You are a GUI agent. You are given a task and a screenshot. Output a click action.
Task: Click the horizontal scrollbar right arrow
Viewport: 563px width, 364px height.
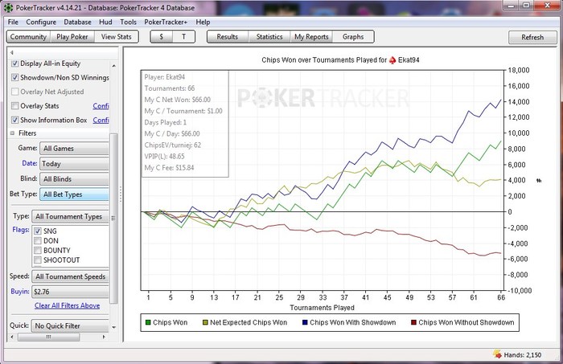tap(104, 337)
